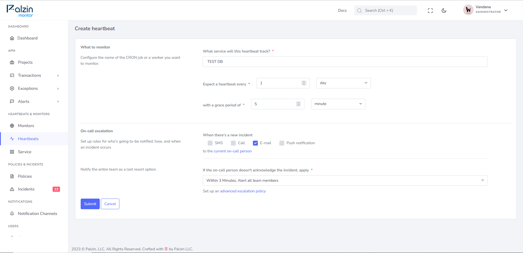Focus the Search (Ctrl + K) box
The image size is (523, 253).
[385, 10]
